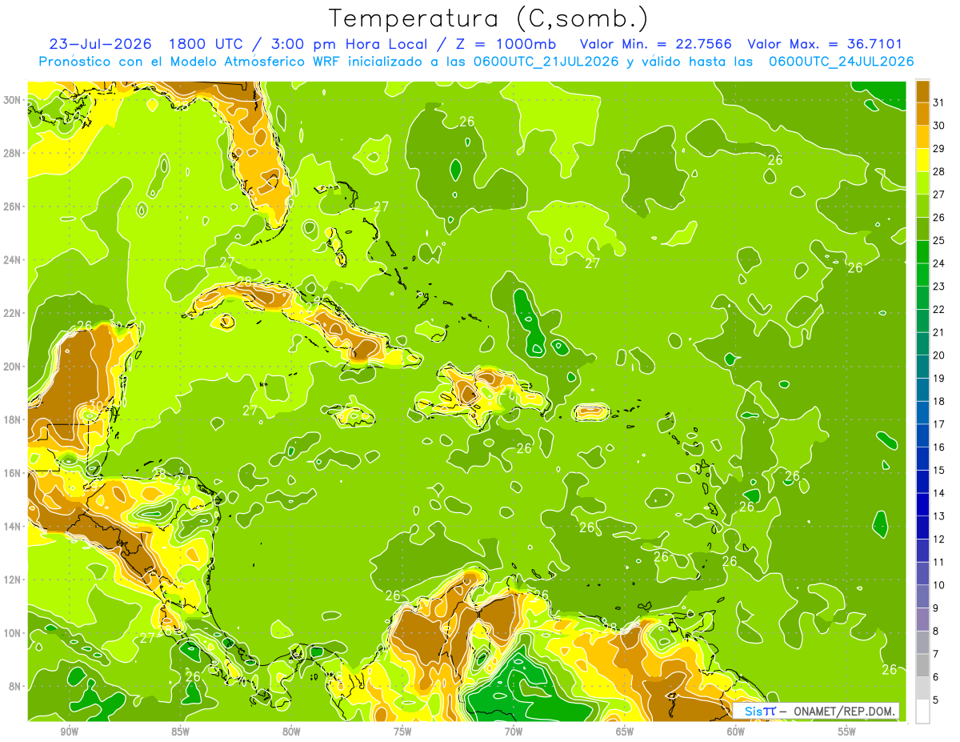
Task: Click the "16N" latitude axis label
Action: point(14,473)
